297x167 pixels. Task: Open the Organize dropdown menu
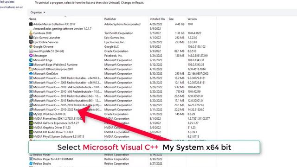tap(38, 13)
